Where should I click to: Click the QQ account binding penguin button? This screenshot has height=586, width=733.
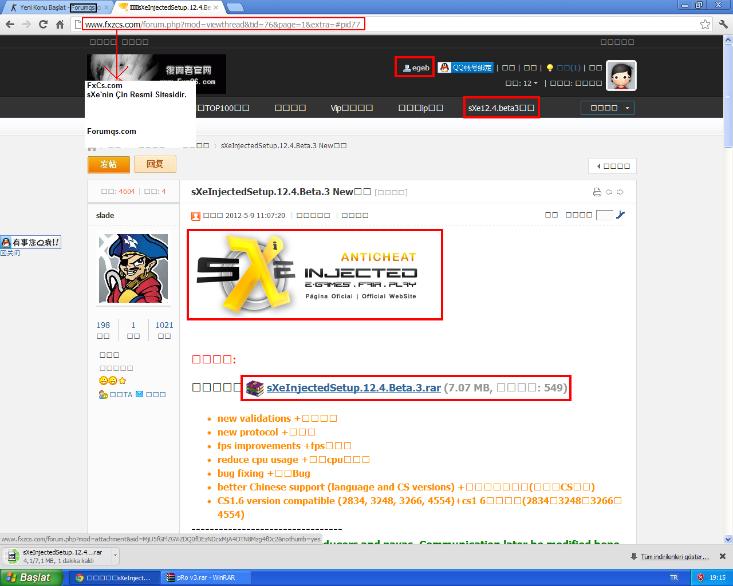(x=466, y=68)
